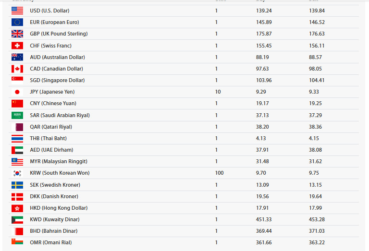Select SGD (Singapore Dollar) currency name
This screenshot has width=369, height=251.
pyautogui.click(x=57, y=80)
